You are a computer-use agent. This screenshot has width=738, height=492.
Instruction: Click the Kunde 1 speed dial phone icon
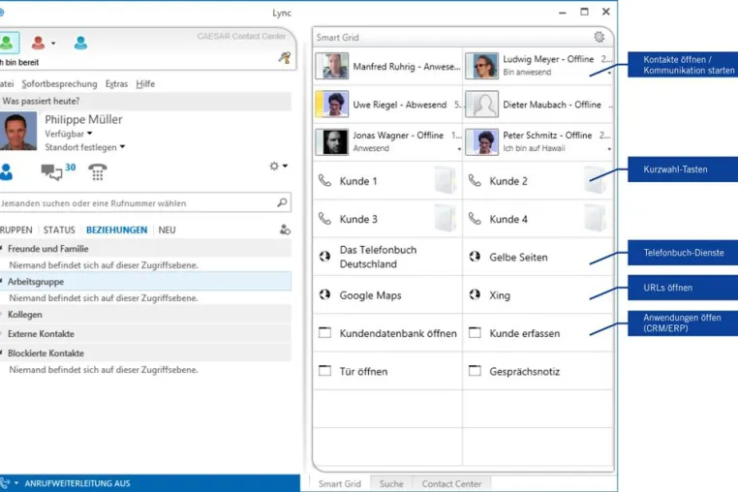click(x=324, y=180)
